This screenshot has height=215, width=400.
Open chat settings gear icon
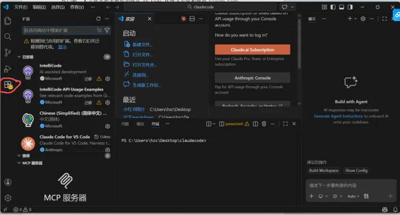point(363,18)
